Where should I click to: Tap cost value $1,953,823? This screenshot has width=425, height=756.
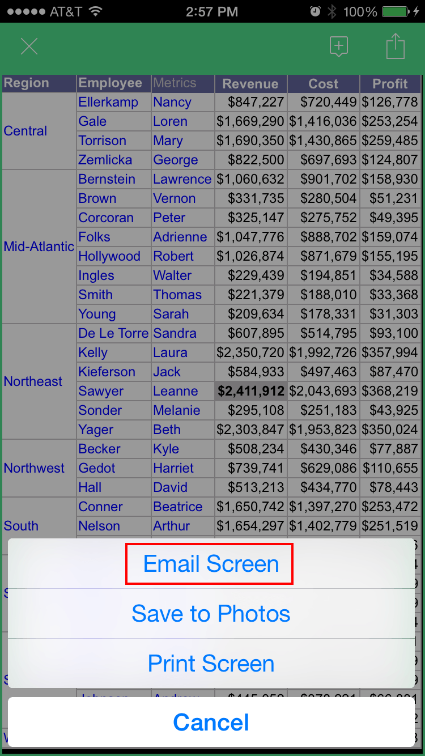click(x=323, y=430)
